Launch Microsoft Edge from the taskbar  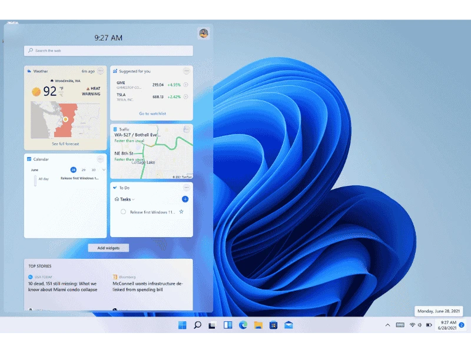243,325
